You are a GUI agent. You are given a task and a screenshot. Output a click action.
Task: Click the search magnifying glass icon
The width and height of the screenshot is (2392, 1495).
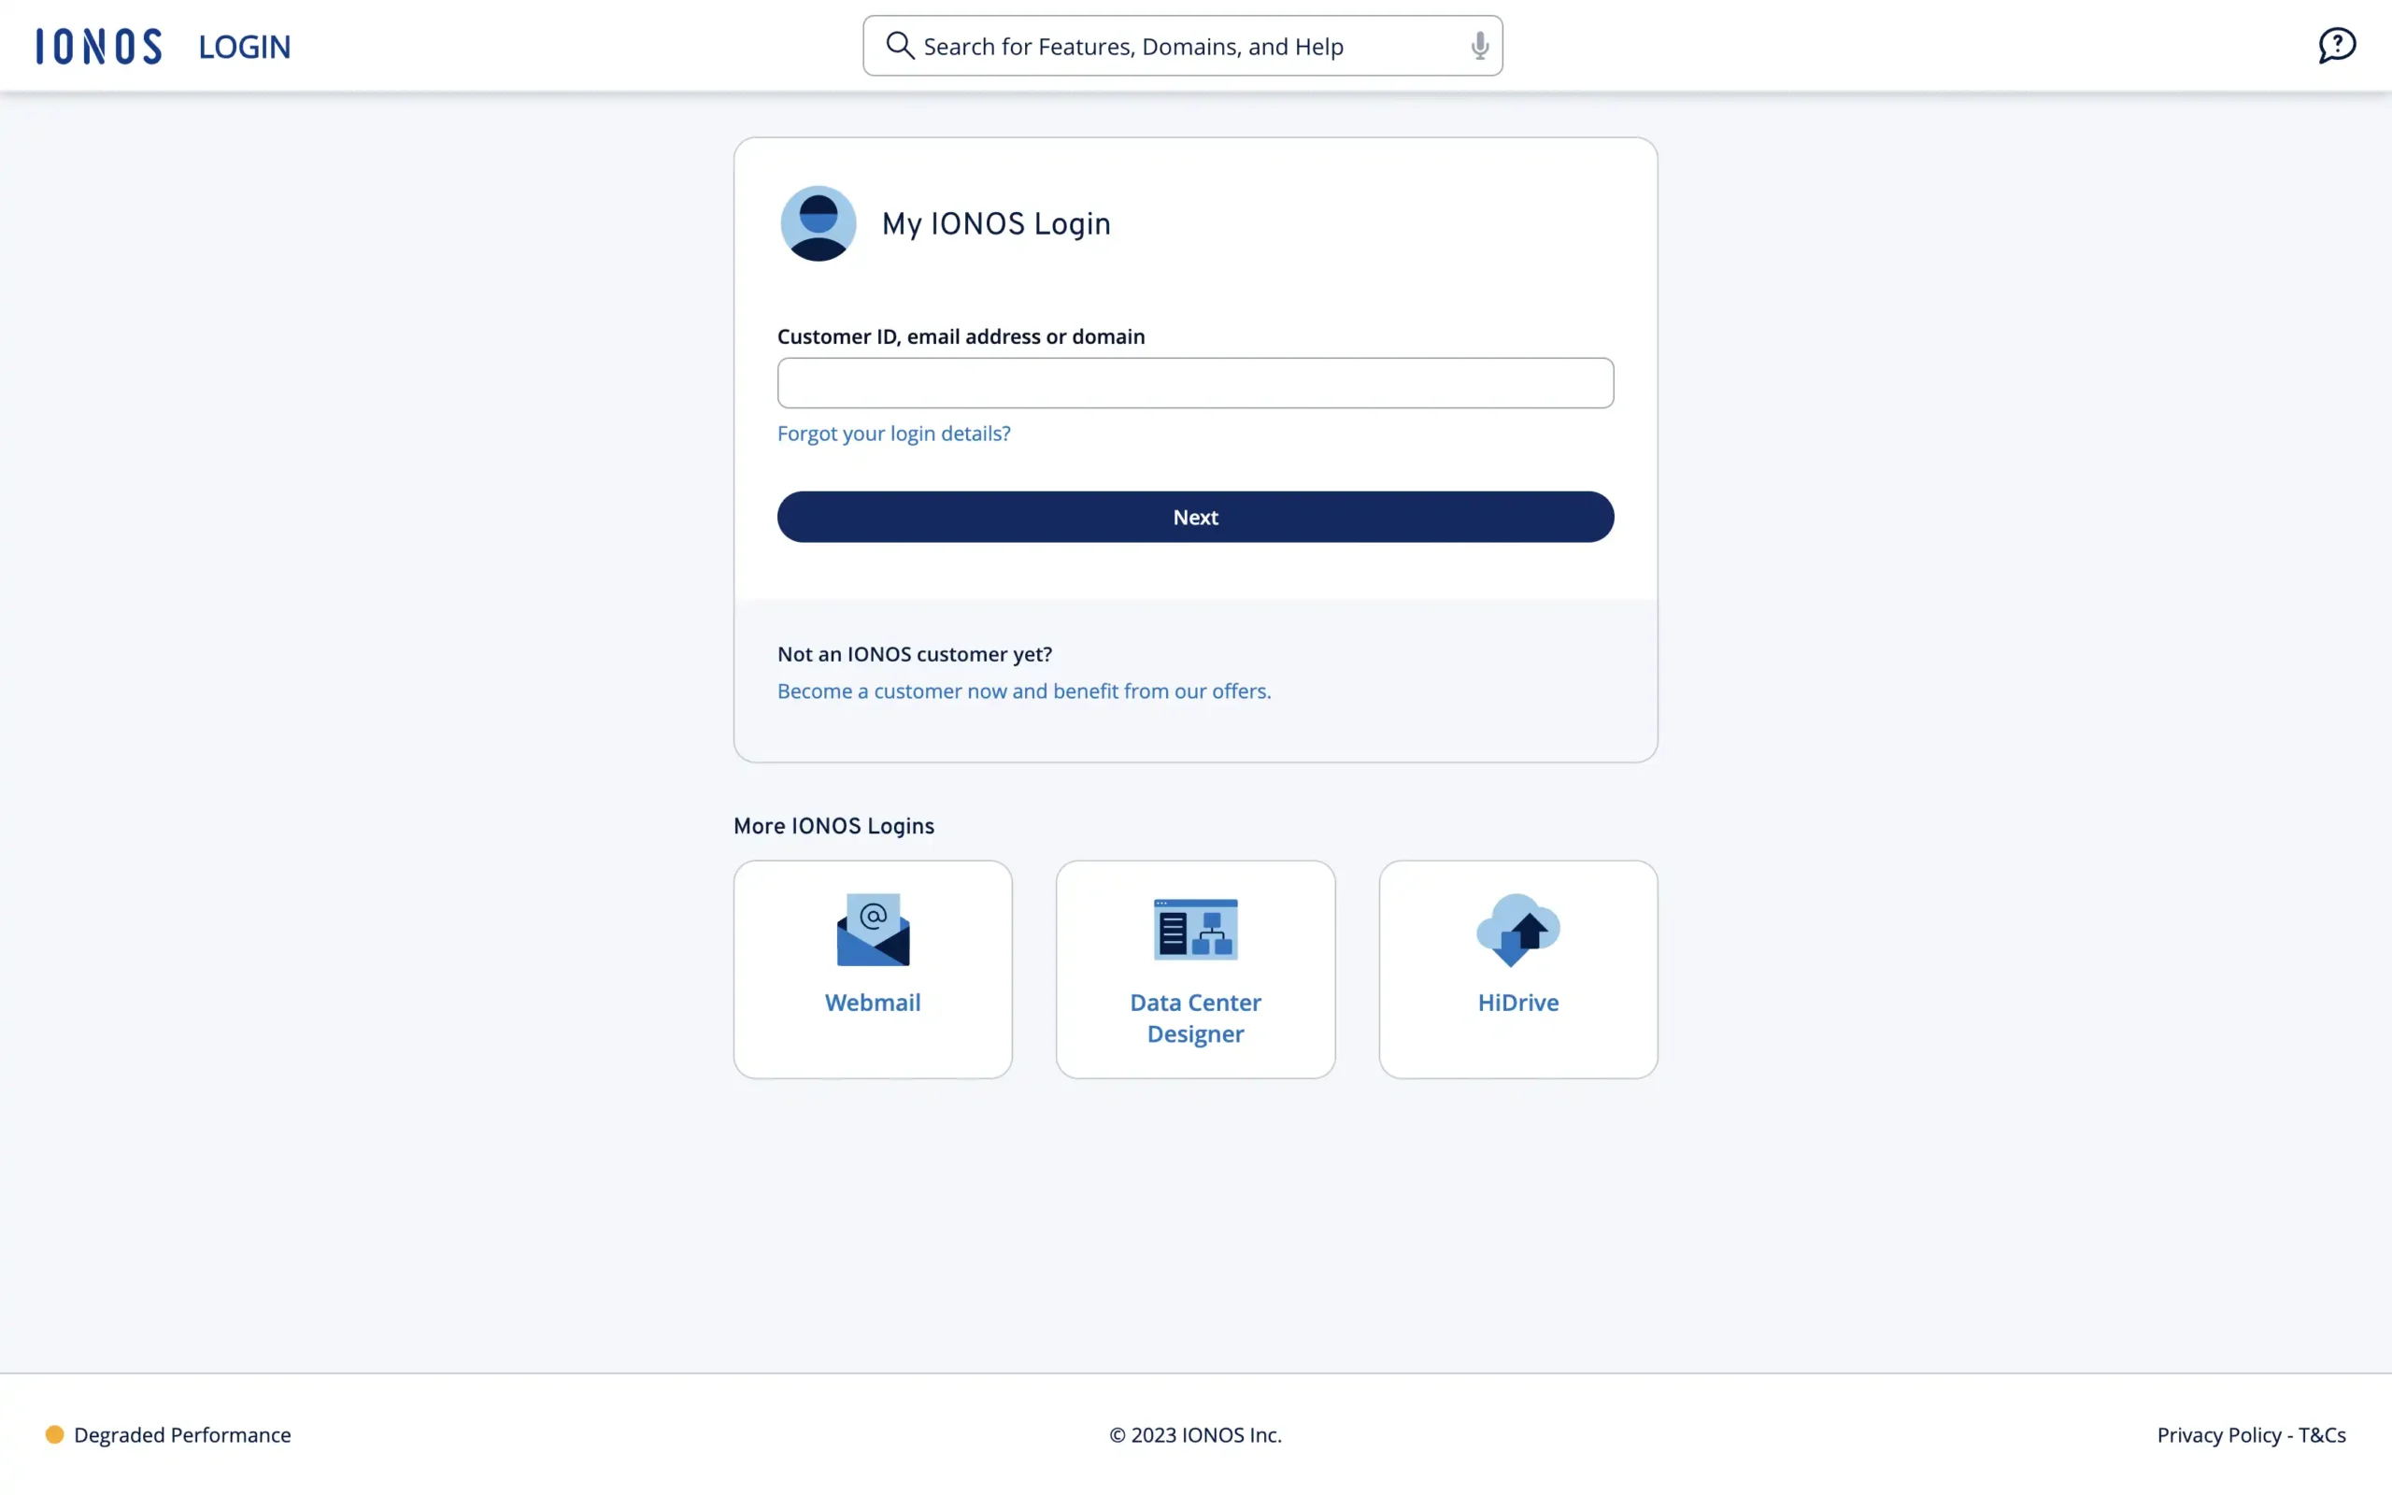pyautogui.click(x=899, y=45)
